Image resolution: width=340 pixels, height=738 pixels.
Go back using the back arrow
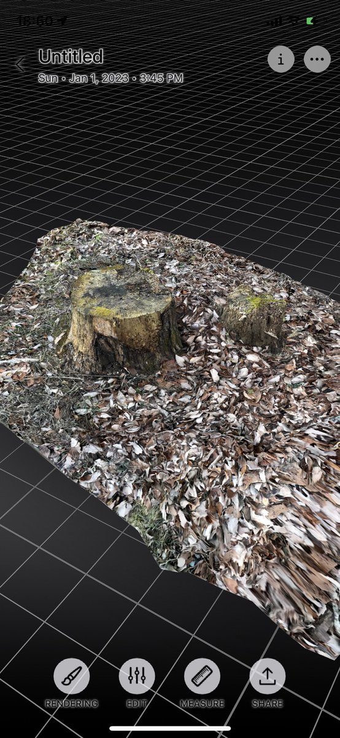coord(20,64)
